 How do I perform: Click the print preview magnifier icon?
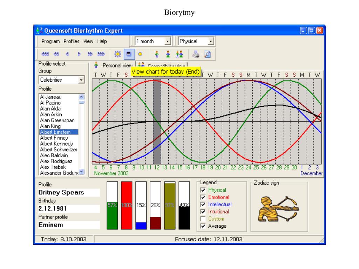(208, 54)
